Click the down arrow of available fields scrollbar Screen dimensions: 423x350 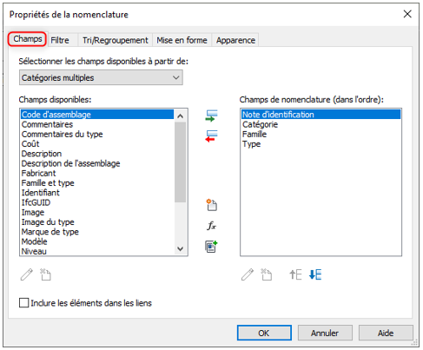(x=180, y=249)
